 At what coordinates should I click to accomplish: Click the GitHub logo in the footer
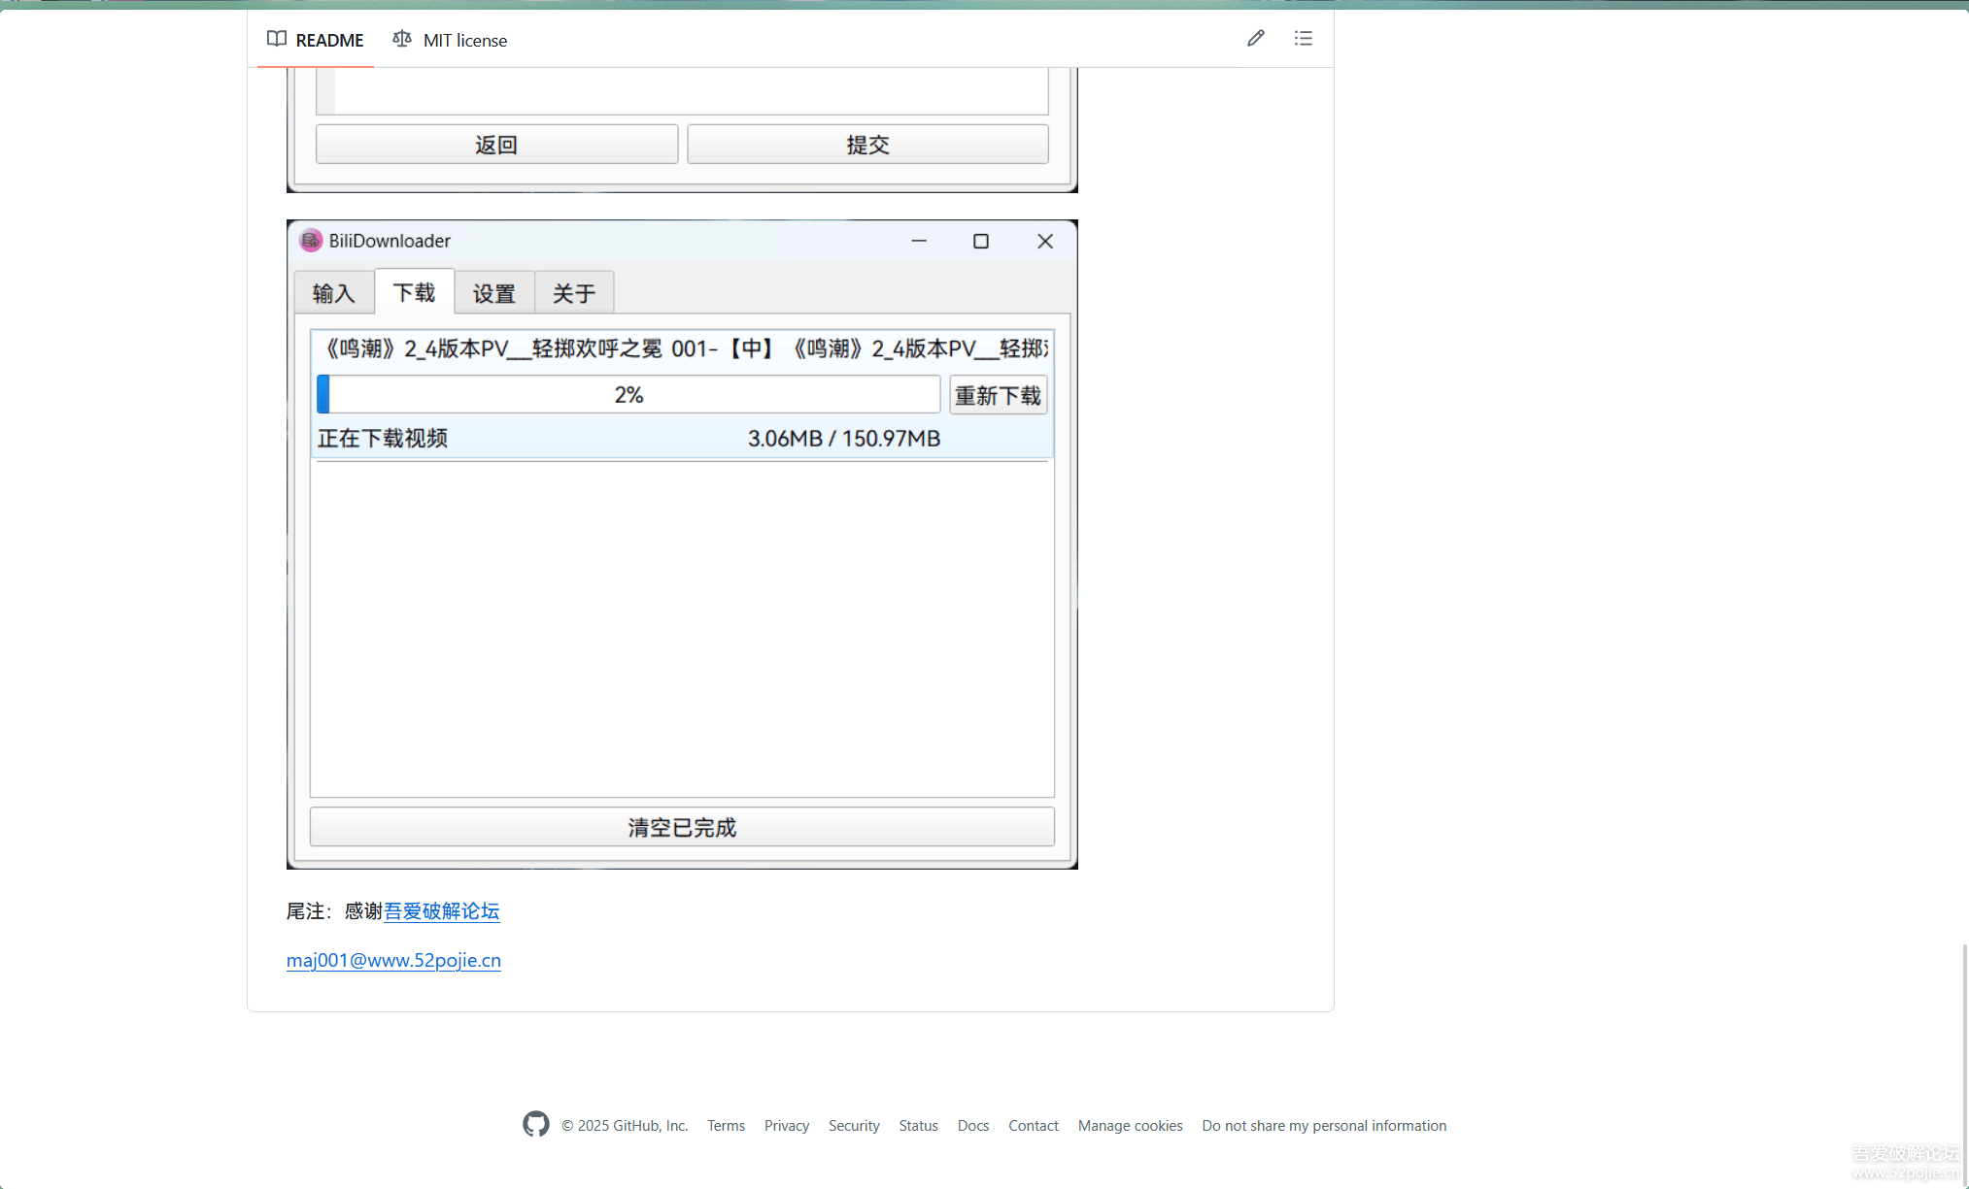[x=535, y=1124]
